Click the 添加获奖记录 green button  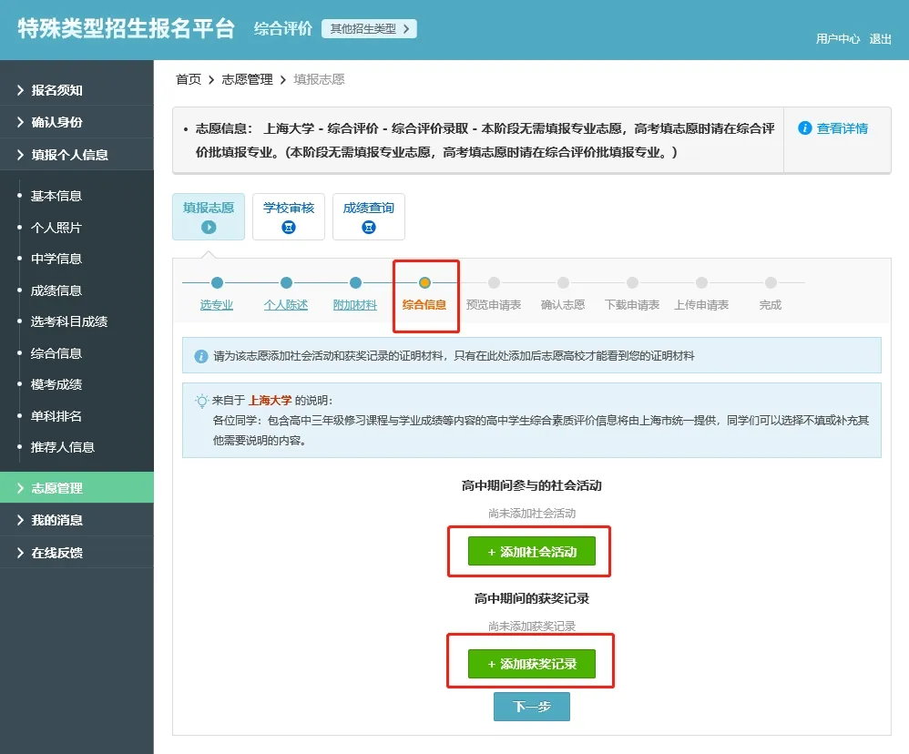[x=532, y=664]
